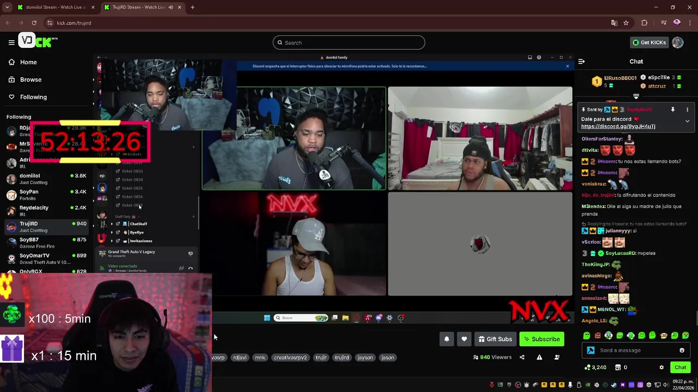
Task: Click the Gift Subs button
Action: pos(495,339)
